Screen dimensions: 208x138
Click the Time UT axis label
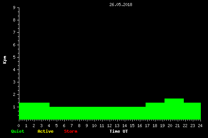[119, 131]
